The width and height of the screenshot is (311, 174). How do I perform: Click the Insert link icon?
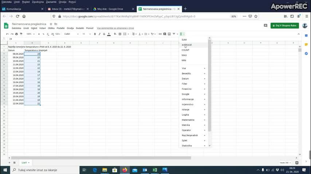coord(160,34)
